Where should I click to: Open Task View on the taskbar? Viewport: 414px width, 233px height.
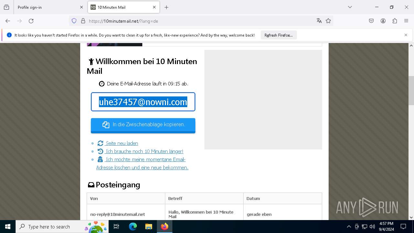point(116,227)
